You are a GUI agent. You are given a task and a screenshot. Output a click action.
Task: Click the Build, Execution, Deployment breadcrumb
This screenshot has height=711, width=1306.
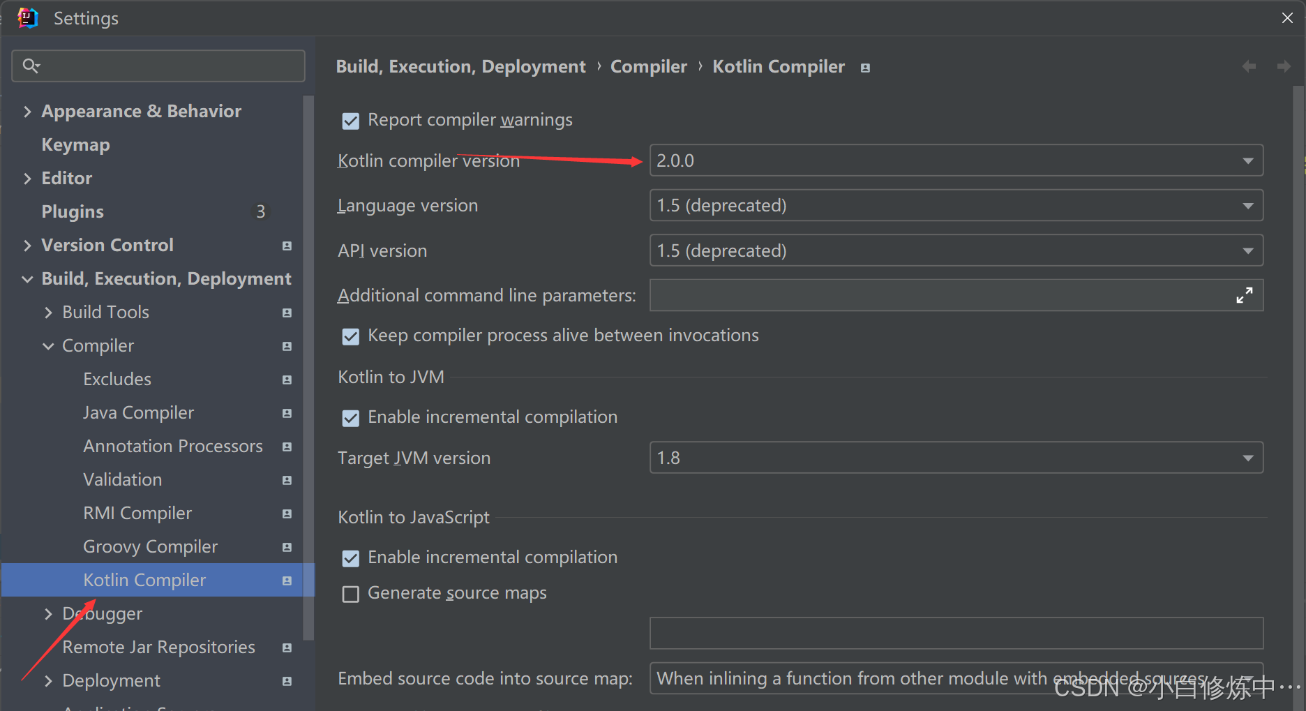click(460, 66)
